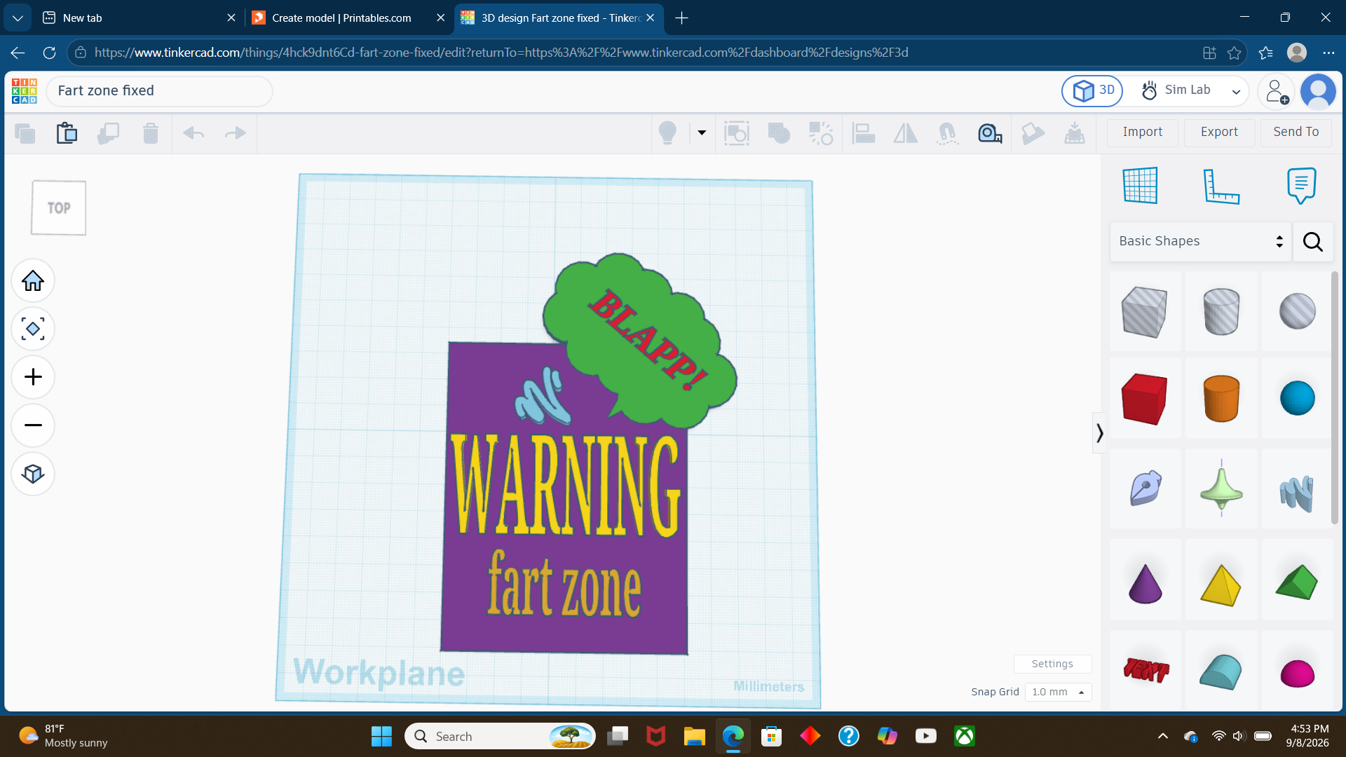The height and width of the screenshot is (757, 1346).
Task: Expand the Sim Lab dropdown chevron
Action: click(1236, 91)
